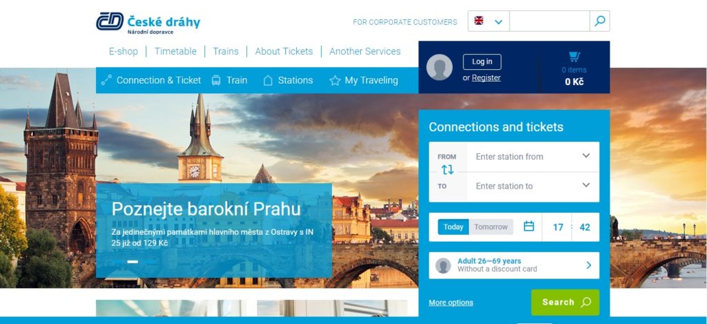Open the shopping cart icon
Image resolution: width=707 pixels, height=324 pixels.
(574, 57)
